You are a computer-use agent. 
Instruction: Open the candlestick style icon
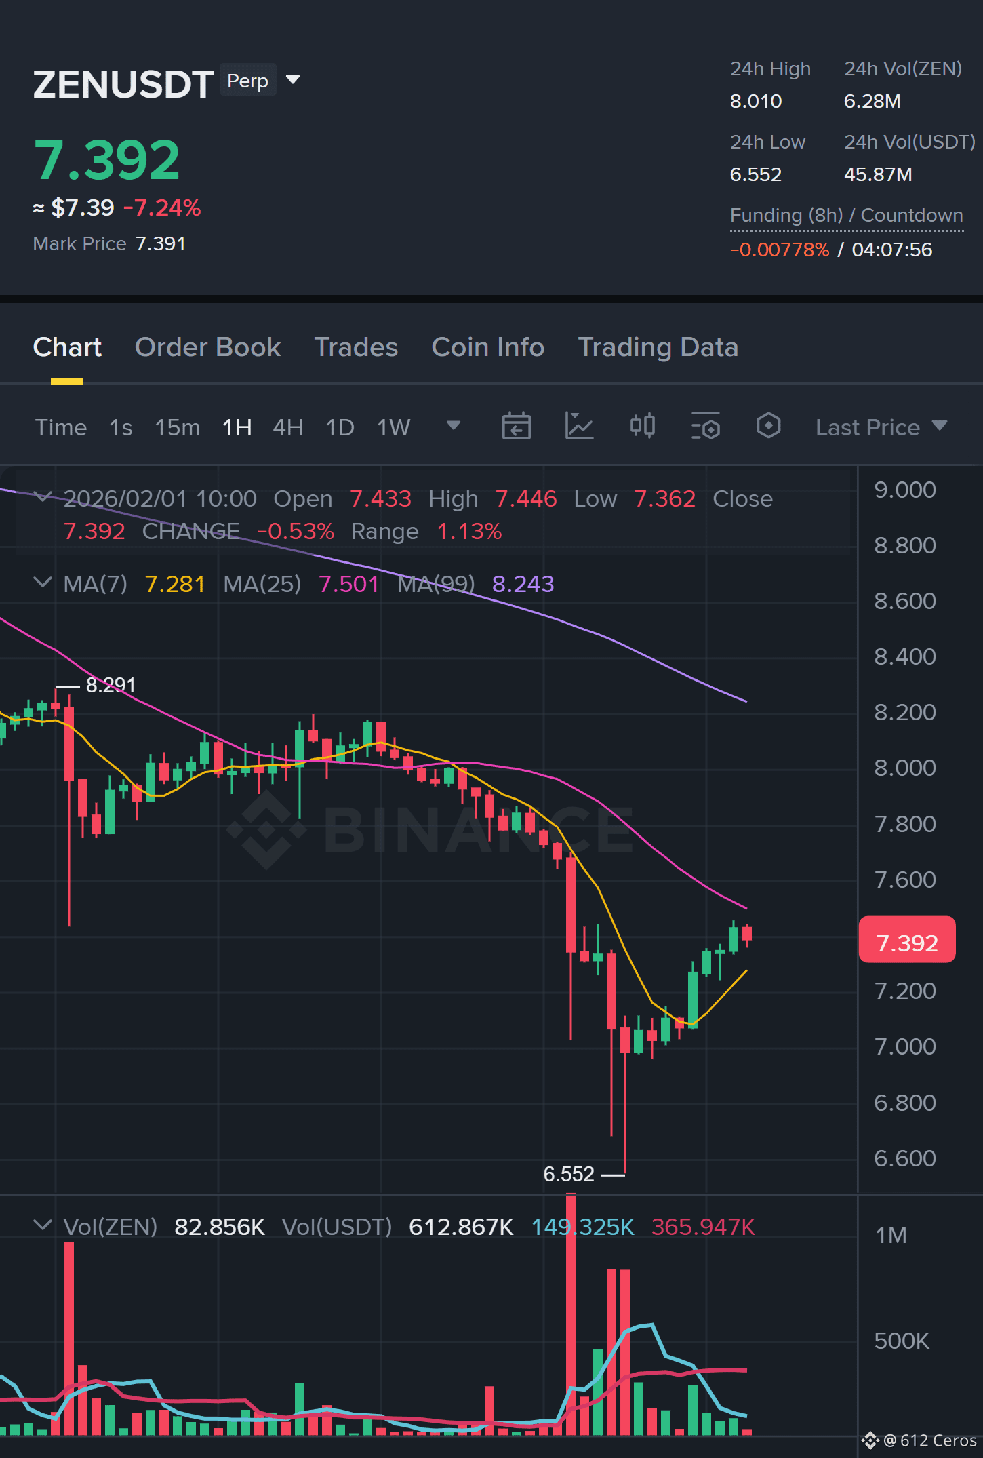click(x=642, y=426)
